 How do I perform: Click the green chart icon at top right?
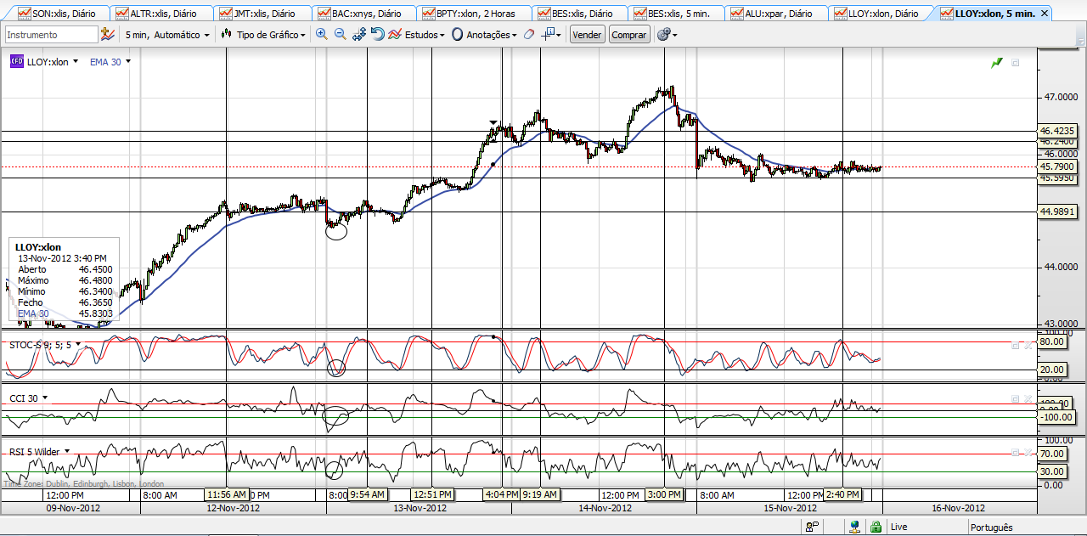(997, 63)
